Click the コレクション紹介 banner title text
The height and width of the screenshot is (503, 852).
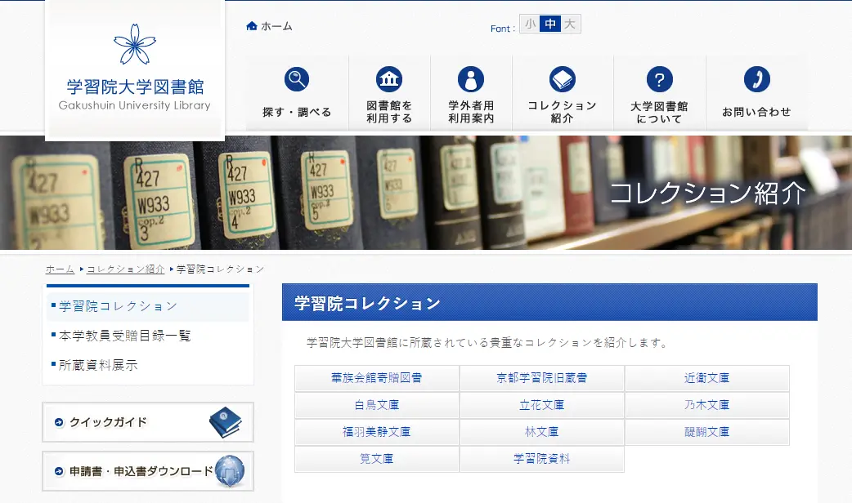707,194
